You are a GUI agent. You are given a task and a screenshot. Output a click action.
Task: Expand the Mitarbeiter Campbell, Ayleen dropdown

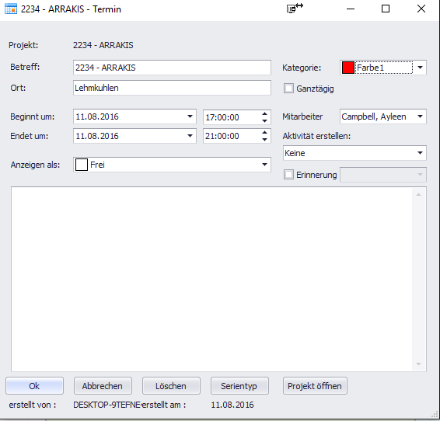point(420,117)
